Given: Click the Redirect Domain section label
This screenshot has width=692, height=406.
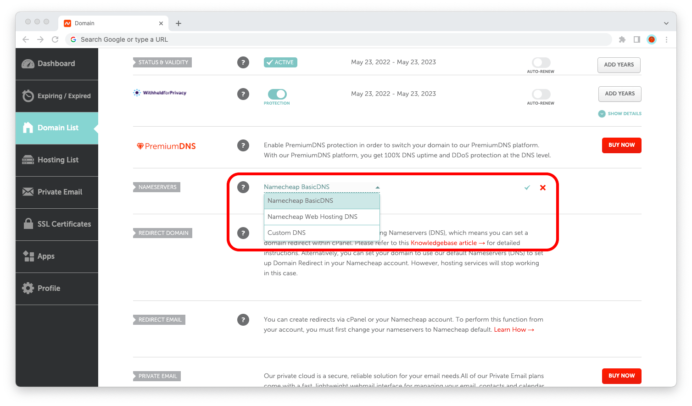Looking at the screenshot, I should 162,233.
